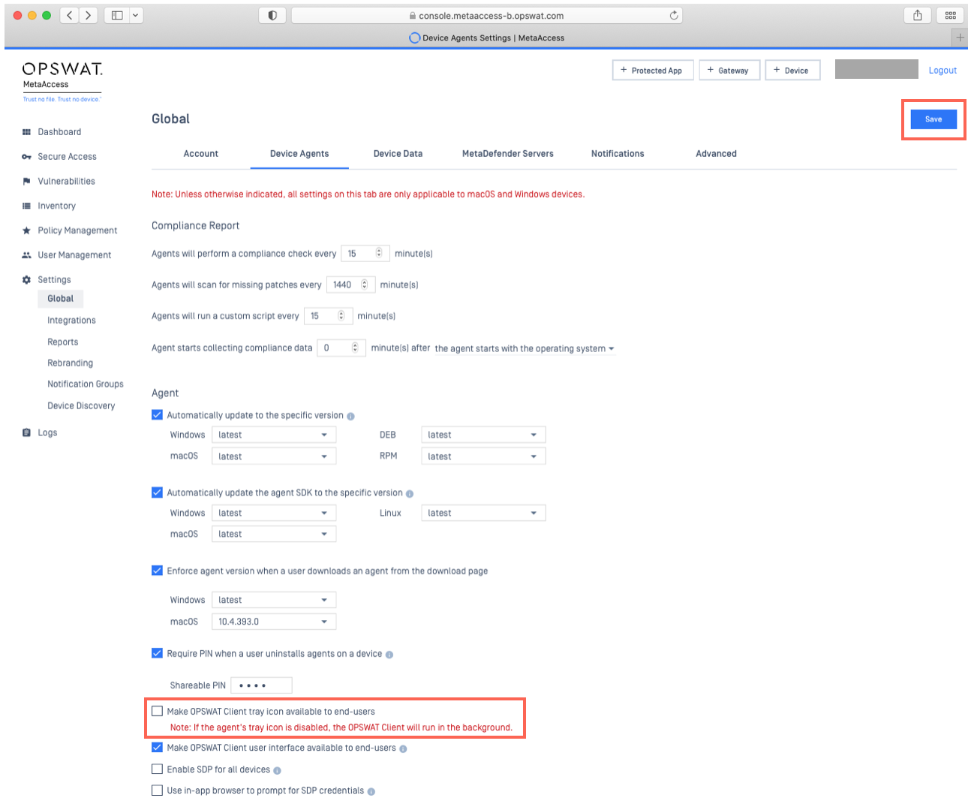
Task: Click the Safari privacy shield icon
Action: click(x=272, y=15)
